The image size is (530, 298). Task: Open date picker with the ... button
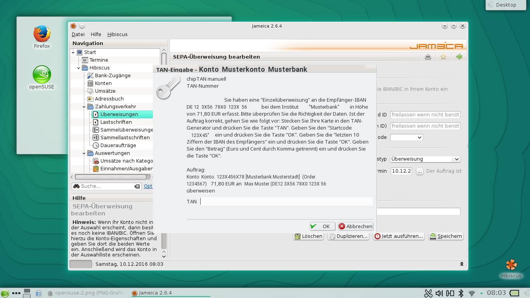point(419,171)
